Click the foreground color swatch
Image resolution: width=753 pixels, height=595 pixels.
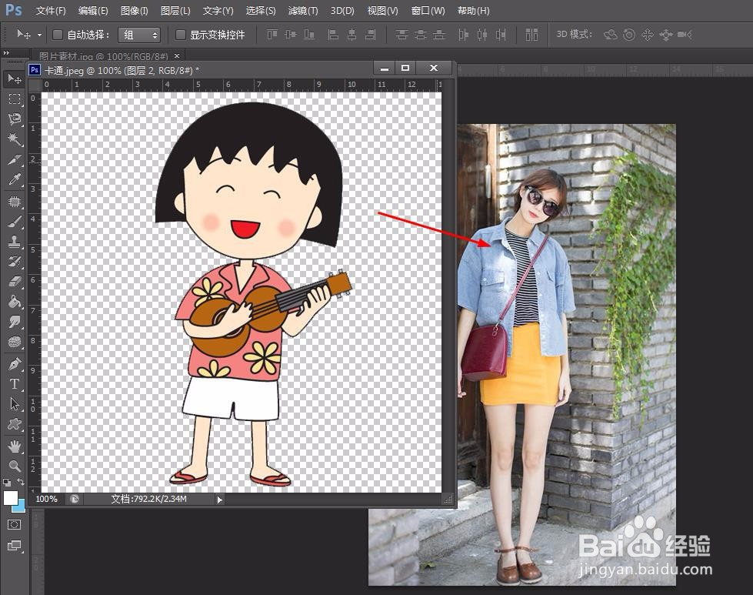coord(10,497)
